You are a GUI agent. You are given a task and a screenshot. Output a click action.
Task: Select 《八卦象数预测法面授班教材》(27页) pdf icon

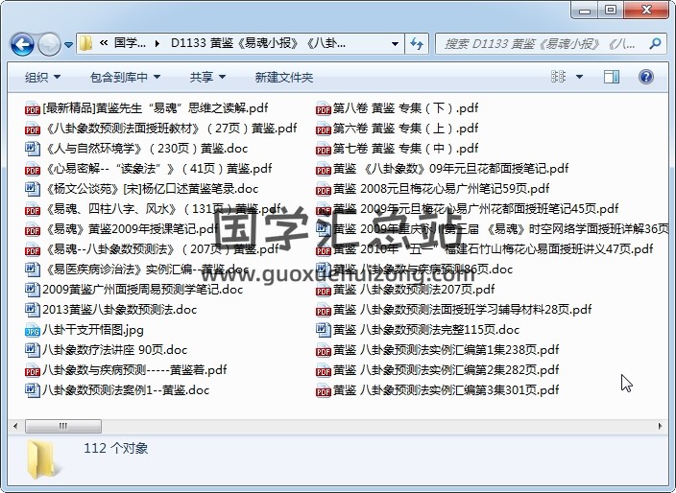(x=33, y=129)
